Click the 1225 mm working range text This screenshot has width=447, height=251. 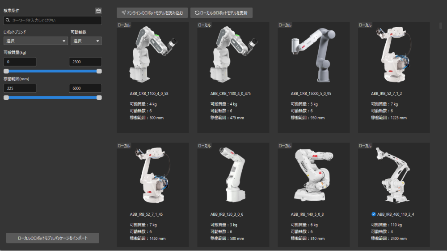tap(399, 118)
